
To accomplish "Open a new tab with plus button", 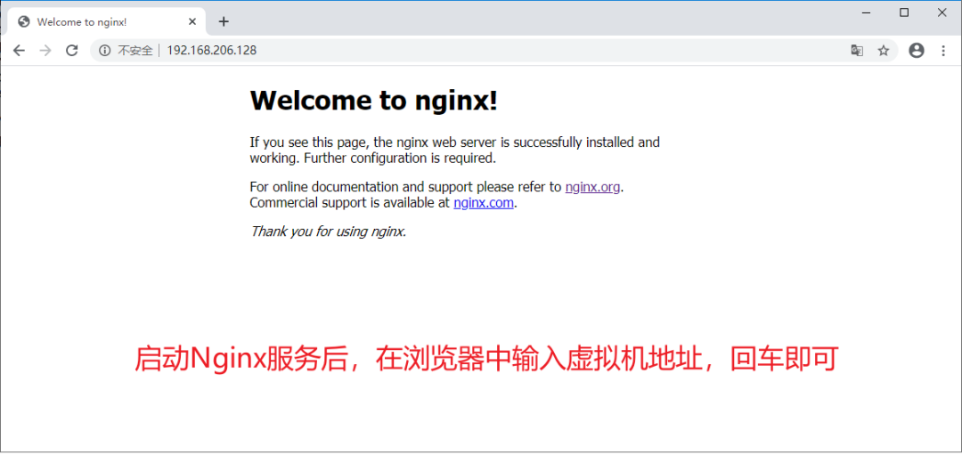I will pos(224,21).
